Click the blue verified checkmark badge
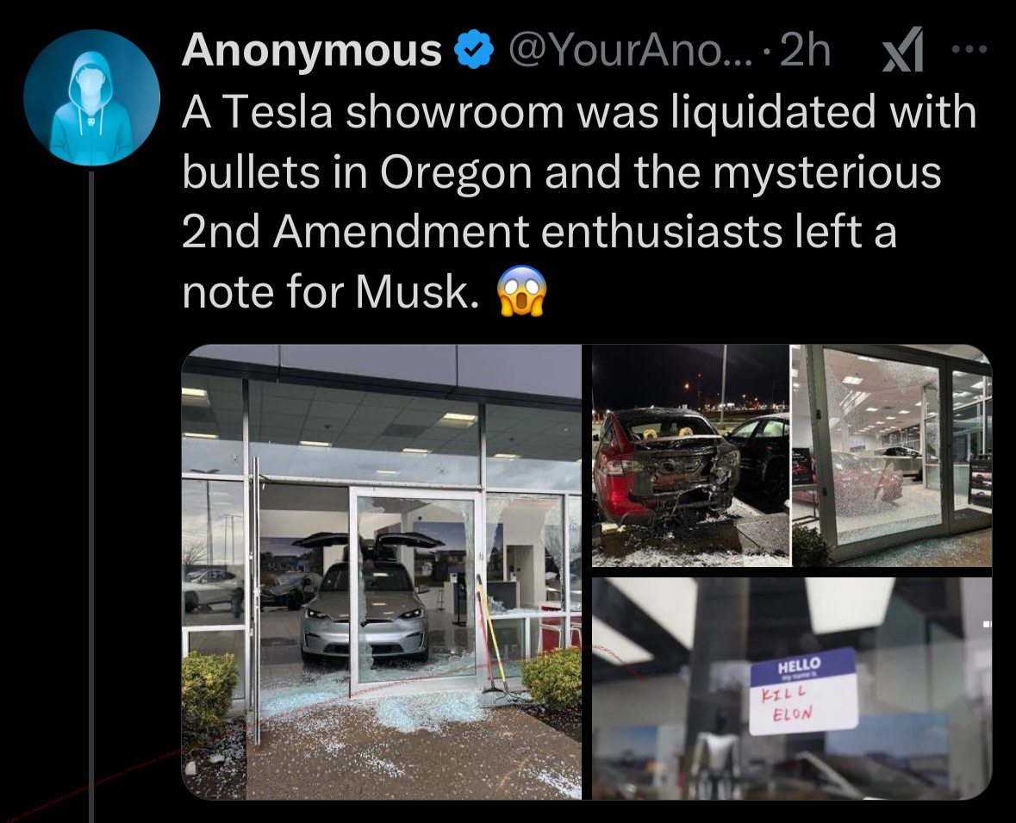The image size is (1016, 823). (x=475, y=50)
